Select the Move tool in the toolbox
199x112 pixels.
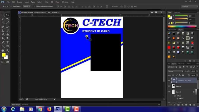pos(7,15)
